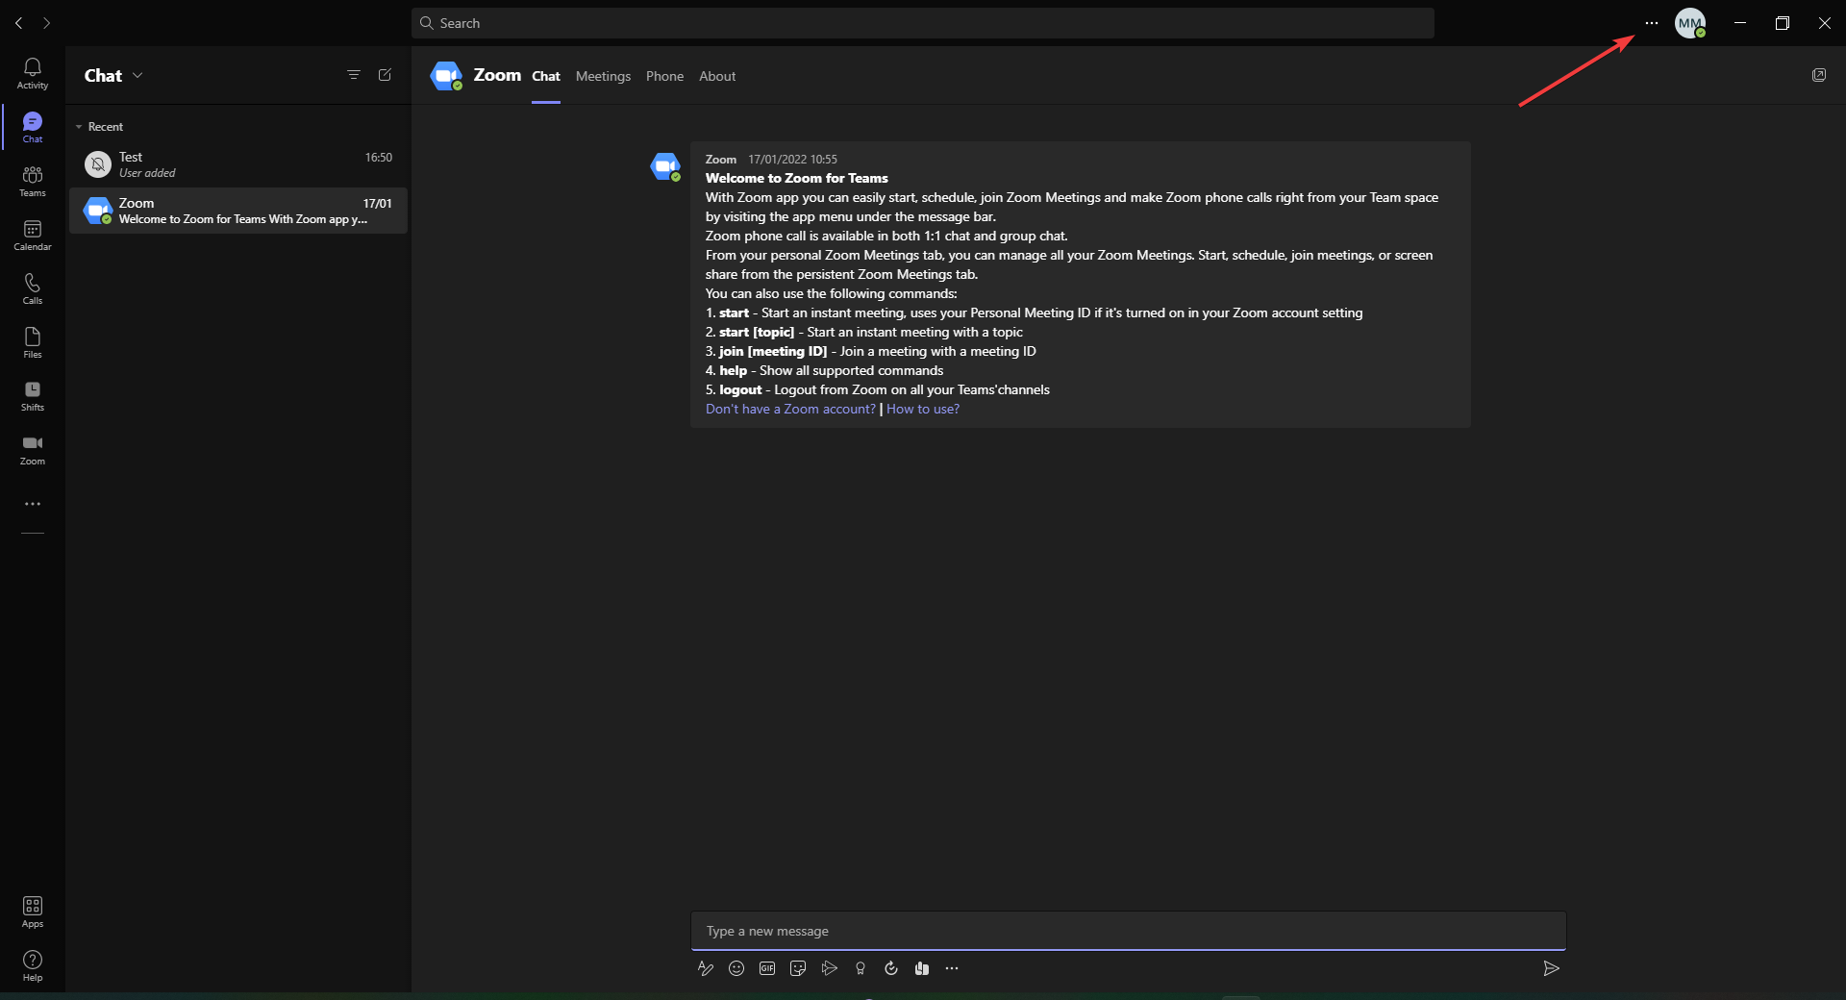Switch to the Phone tab
1846x1000 pixels.
coord(665,76)
